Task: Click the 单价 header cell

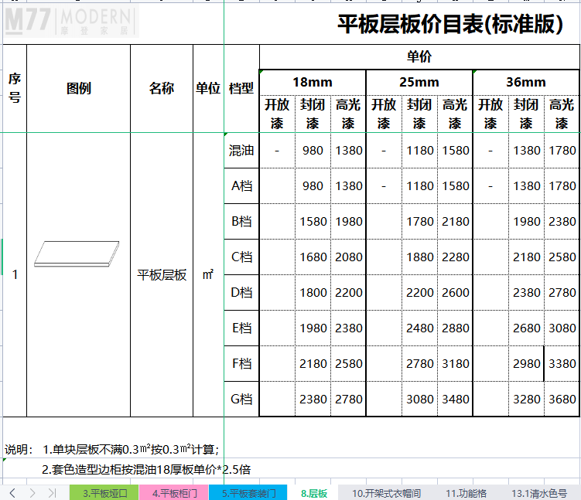Action: pos(419,57)
